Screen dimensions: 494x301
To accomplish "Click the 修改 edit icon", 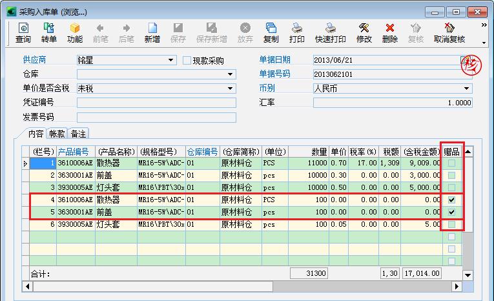I will click(x=364, y=33).
